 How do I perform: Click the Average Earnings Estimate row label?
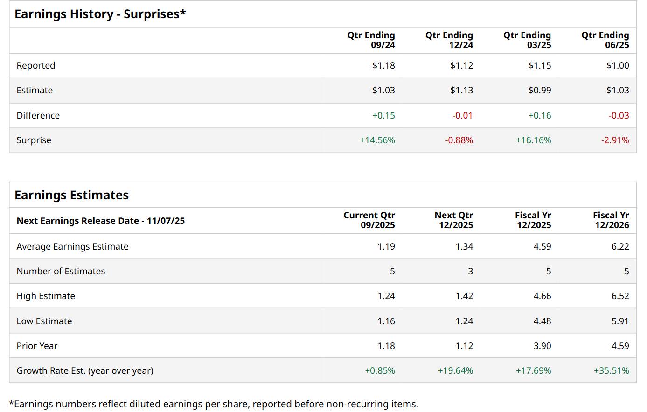coord(72,247)
